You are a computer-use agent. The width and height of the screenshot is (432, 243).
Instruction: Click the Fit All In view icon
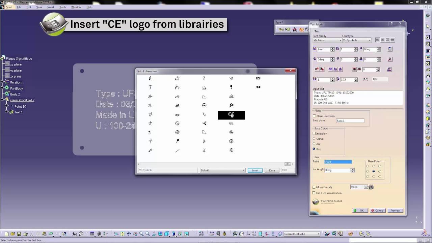click(x=123, y=234)
